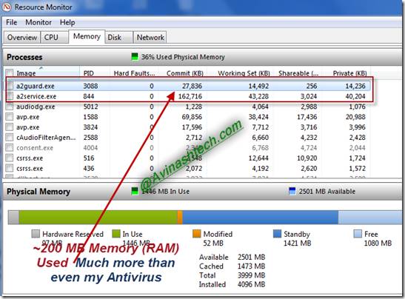
Task: Click the 2501 MB Available header text
Action: 327,192
